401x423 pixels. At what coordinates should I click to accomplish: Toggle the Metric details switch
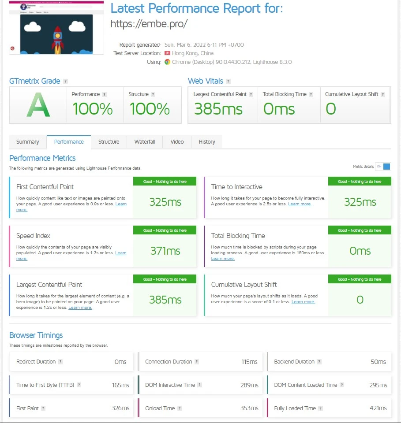point(383,167)
